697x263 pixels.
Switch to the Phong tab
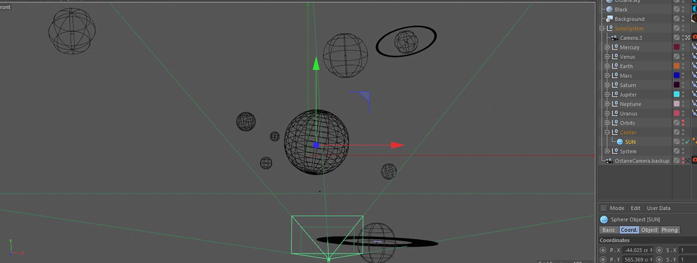coord(669,230)
